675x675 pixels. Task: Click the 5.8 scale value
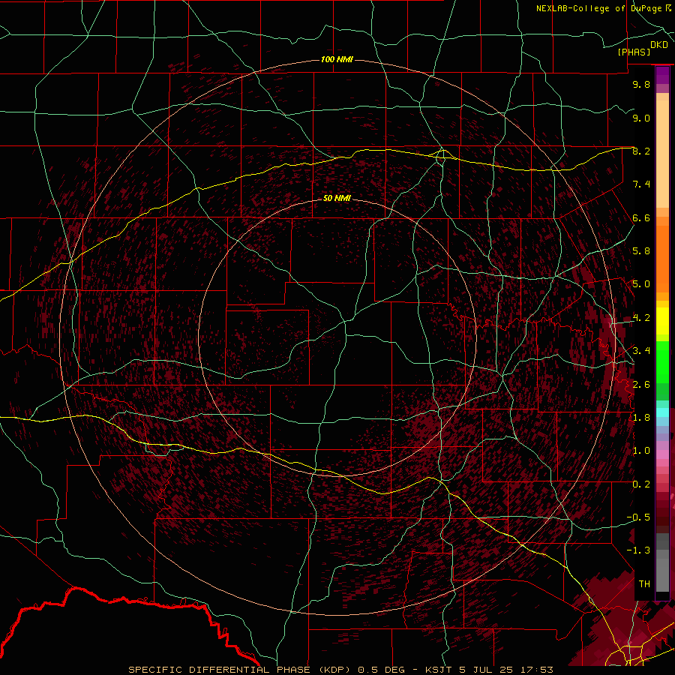coord(641,251)
